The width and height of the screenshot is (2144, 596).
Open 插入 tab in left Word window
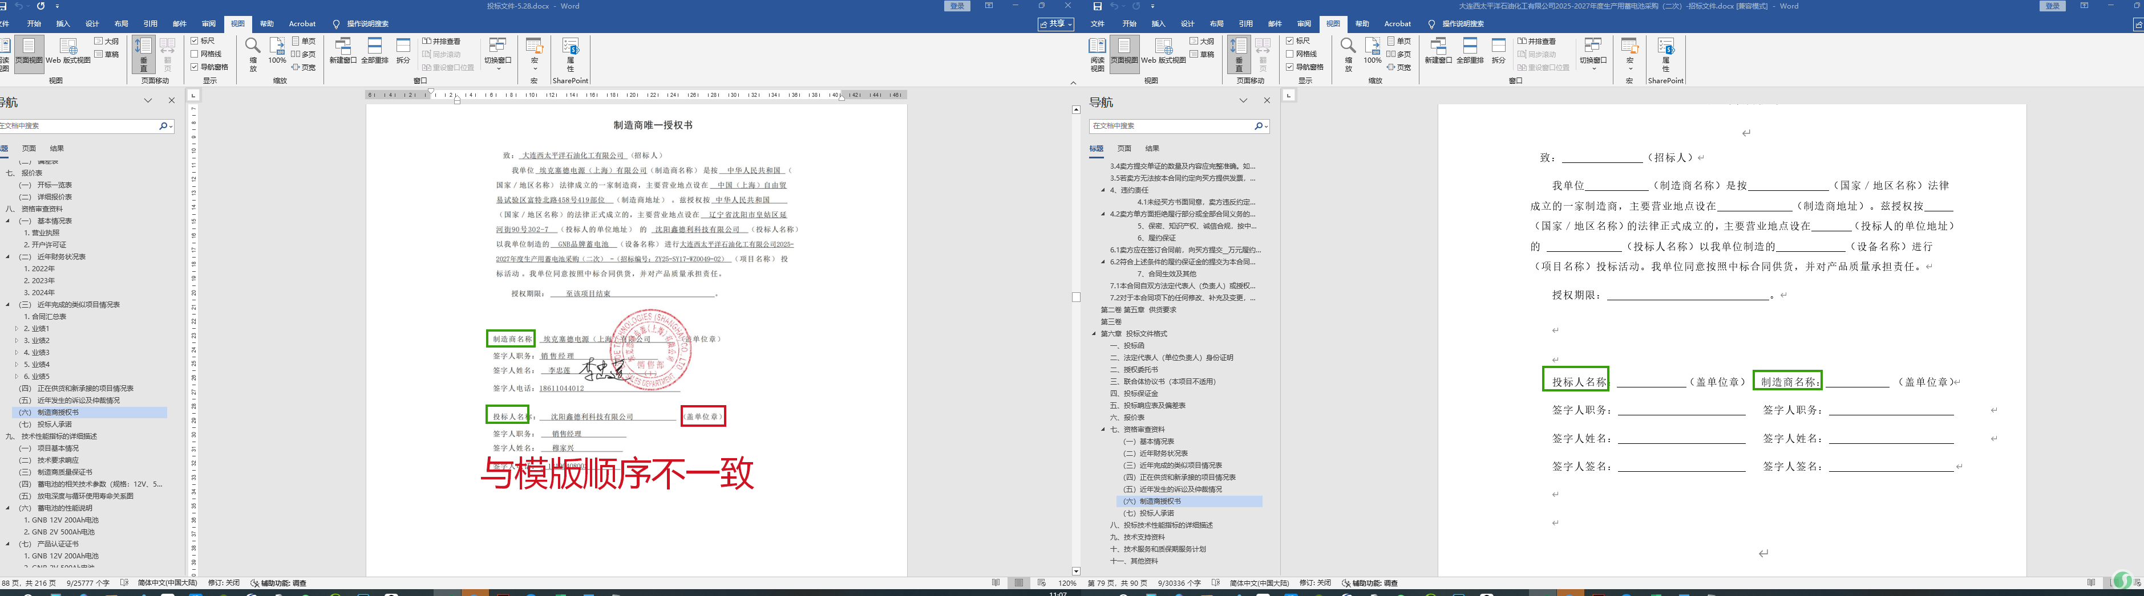(x=63, y=24)
